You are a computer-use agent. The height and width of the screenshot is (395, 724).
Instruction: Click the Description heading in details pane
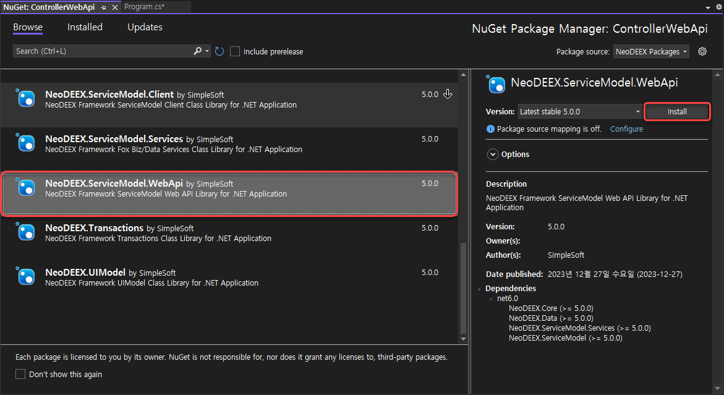(x=506, y=184)
